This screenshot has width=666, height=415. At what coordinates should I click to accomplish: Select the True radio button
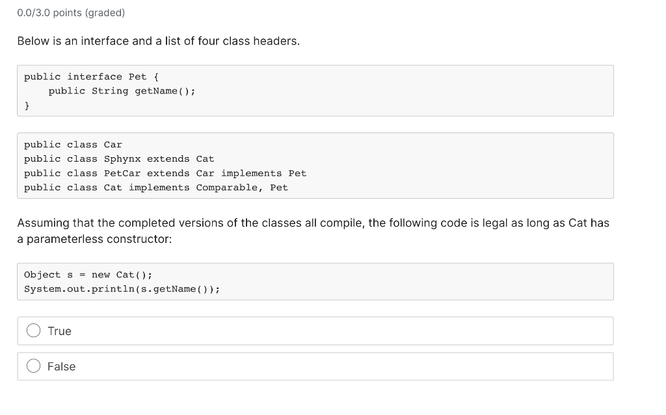click(33, 331)
